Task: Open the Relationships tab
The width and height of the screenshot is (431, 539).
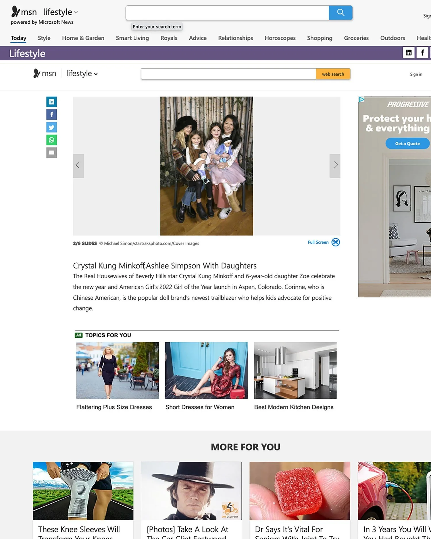Action: click(236, 38)
